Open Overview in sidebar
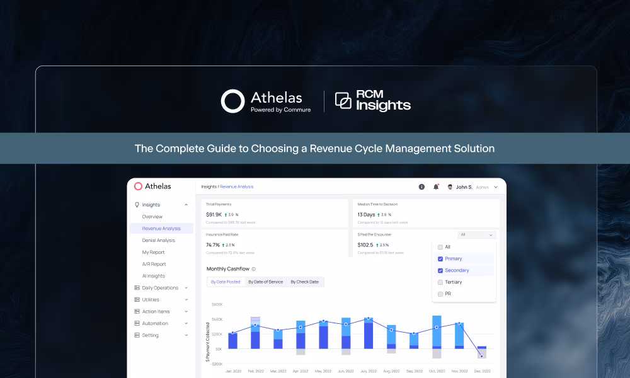 [152, 217]
